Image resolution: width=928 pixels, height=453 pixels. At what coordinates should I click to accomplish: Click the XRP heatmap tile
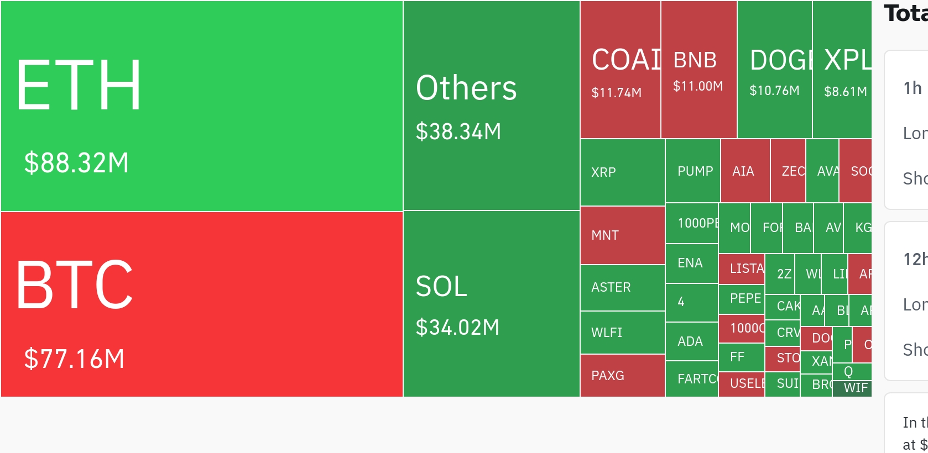622,172
